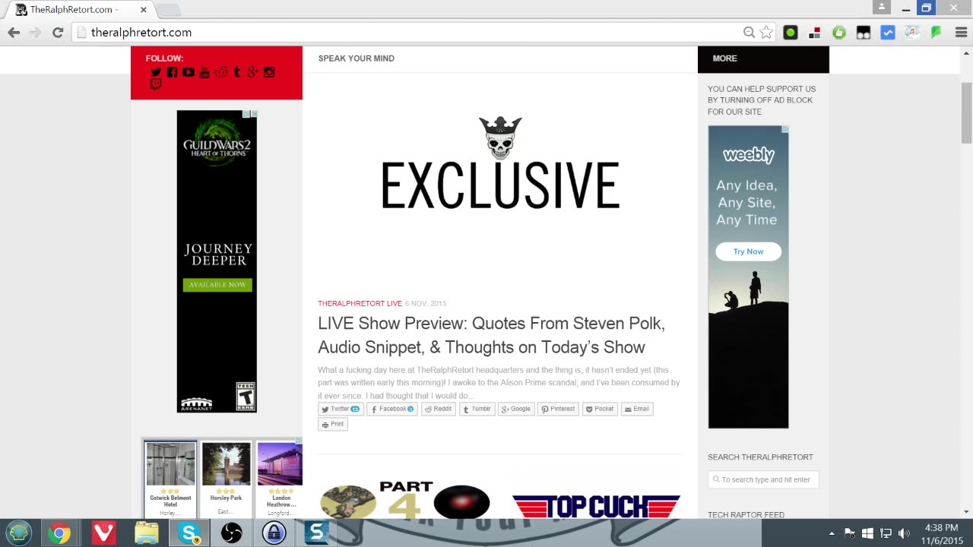Save article with Pocket button

pyautogui.click(x=600, y=409)
